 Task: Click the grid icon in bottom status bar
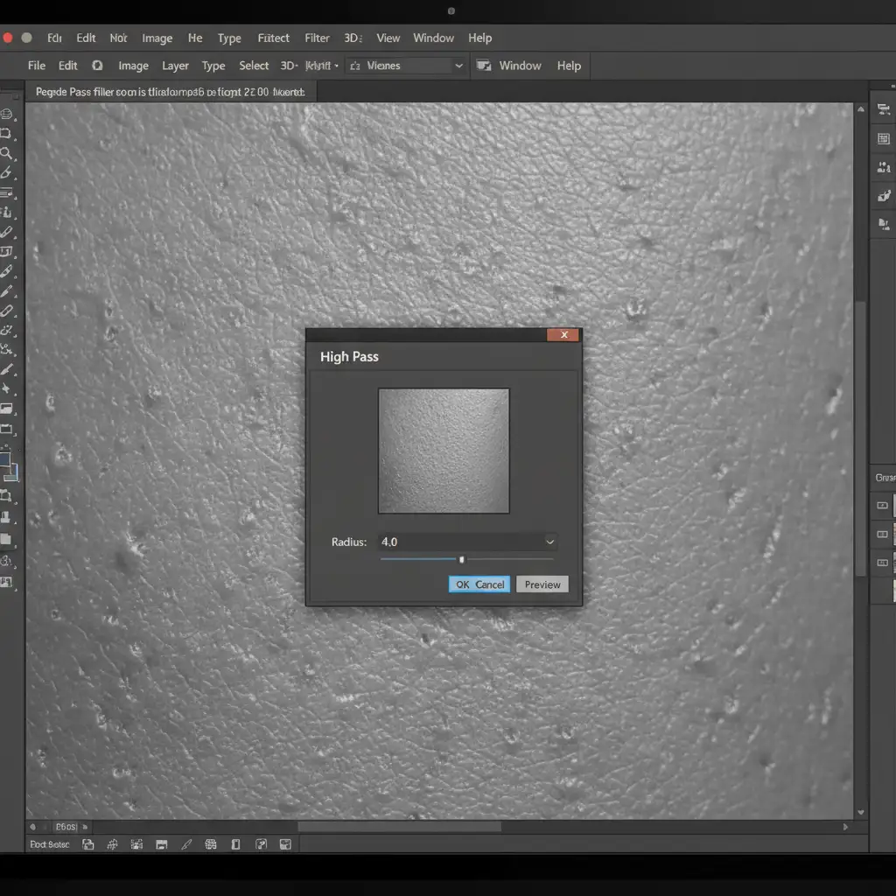(210, 844)
